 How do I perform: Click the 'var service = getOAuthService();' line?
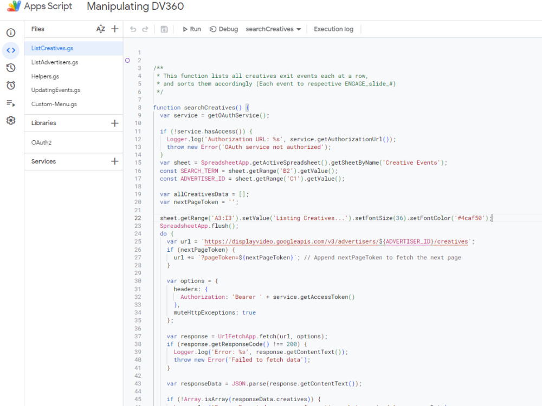pyautogui.click(x=214, y=116)
